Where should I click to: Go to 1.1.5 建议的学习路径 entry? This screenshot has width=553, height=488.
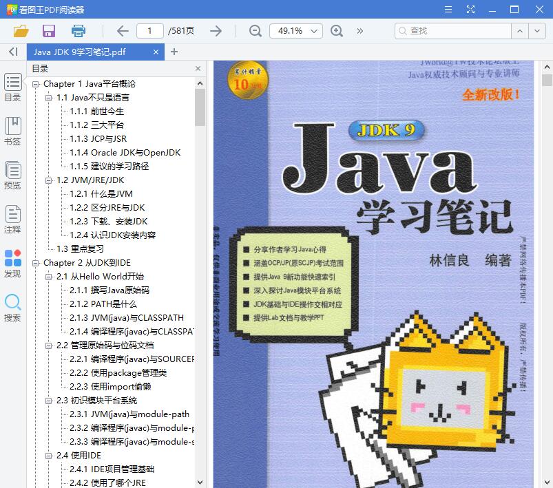pos(109,167)
